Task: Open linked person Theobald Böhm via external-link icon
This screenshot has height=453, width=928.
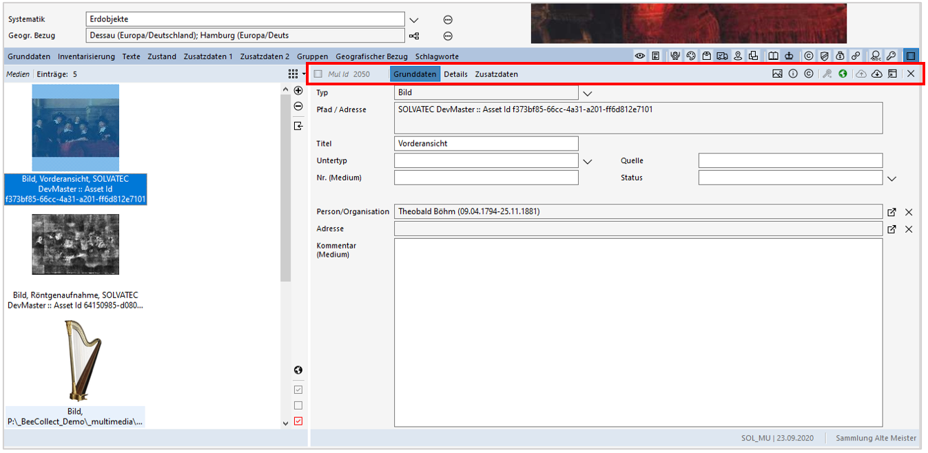Action: [892, 212]
